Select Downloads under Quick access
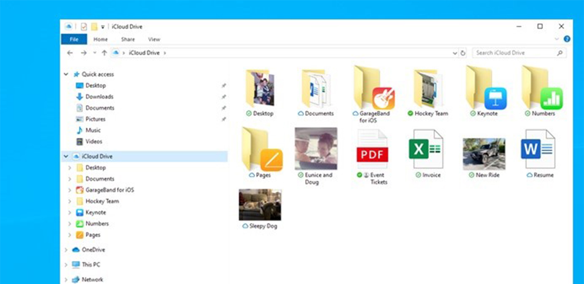This screenshot has height=284, width=584. click(99, 97)
